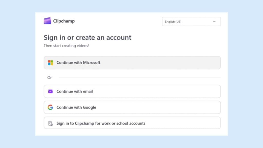Click the purple email envelope icon

pos(50,91)
